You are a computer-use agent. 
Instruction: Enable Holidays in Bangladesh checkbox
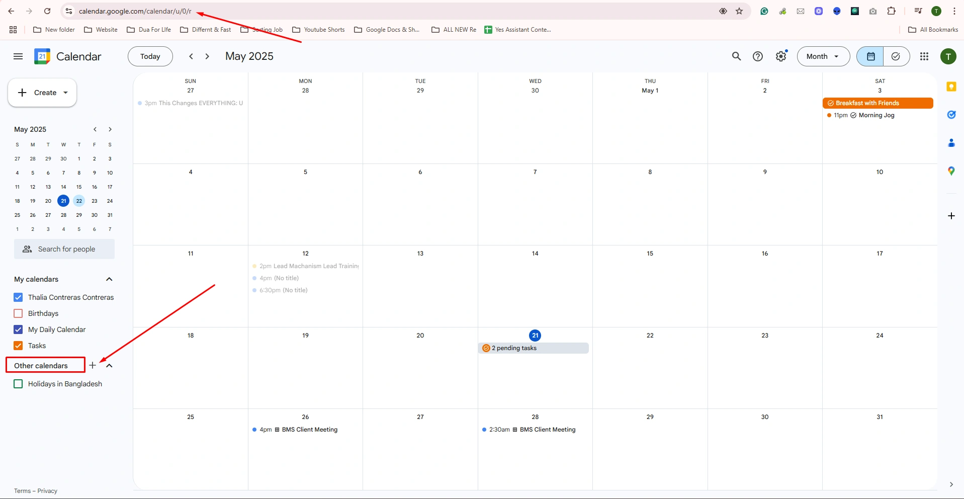[18, 384]
